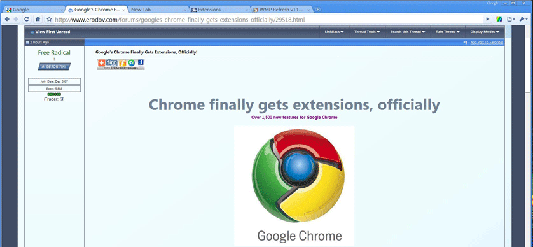
Task: Open the iTrader rating (3) link
Action: click(x=62, y=99)
